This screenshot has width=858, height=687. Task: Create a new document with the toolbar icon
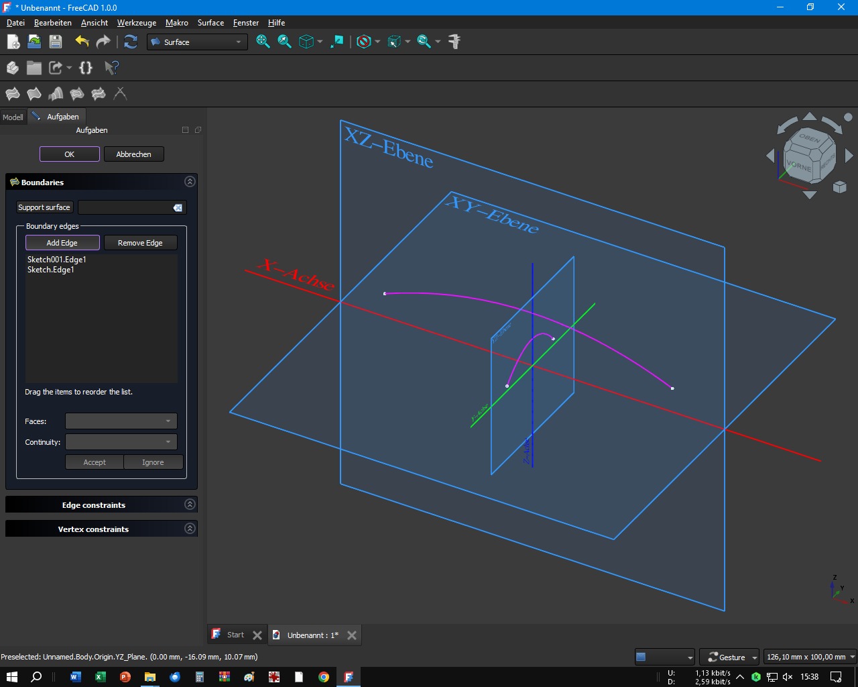13,42
